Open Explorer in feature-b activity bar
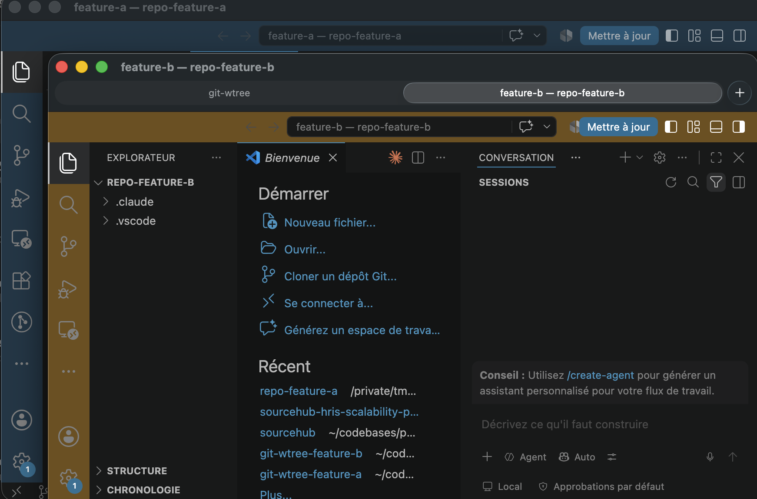 coord(68,163)
